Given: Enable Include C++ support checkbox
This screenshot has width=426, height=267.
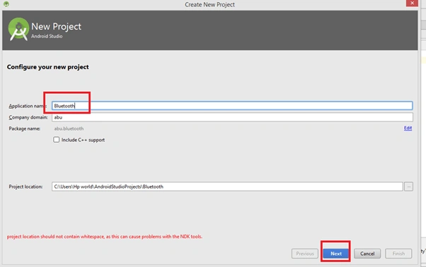Looking at the screenshot, I should 56,140.
